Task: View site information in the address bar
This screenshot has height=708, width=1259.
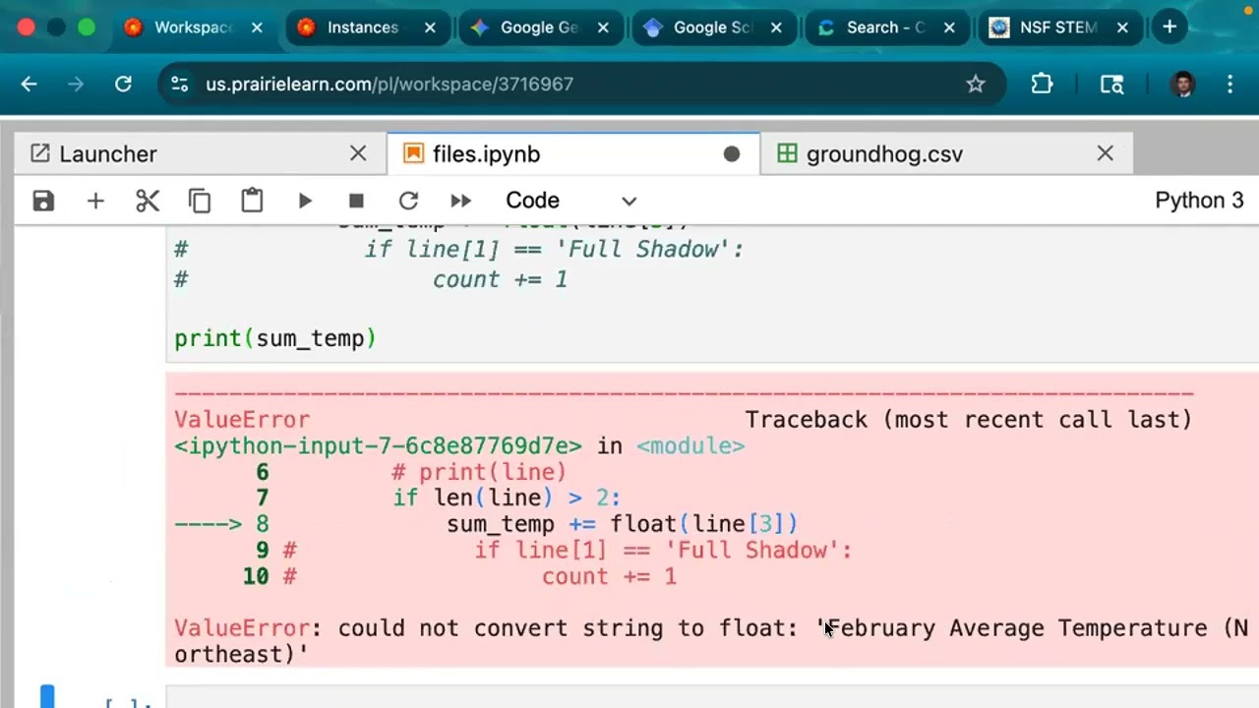Action: (x=179, y=85)
